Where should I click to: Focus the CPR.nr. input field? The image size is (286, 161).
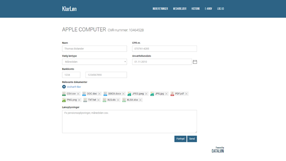[165, 49]
